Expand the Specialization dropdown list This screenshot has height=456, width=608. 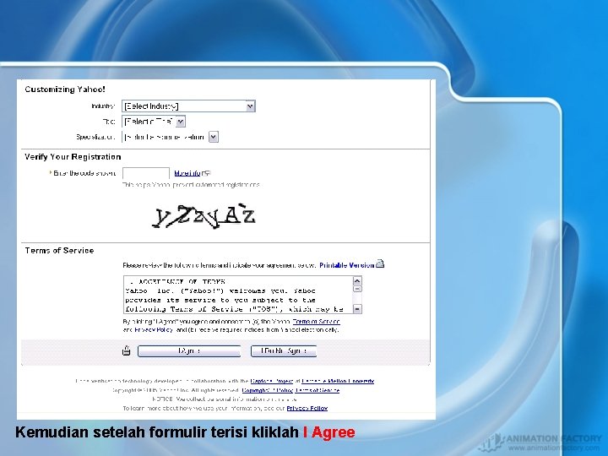coord(171,137)
